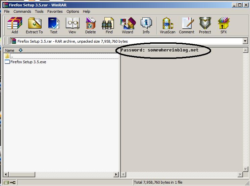Run Test on the archive
Viewport: 250px width, 186px height.
click(x=54, y=25)
